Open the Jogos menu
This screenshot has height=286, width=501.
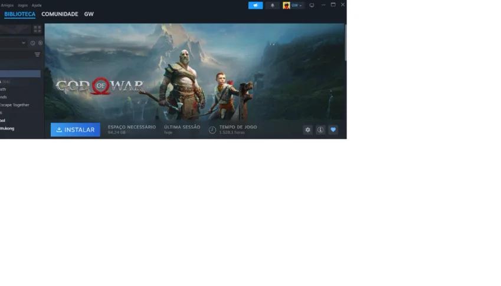22,5
